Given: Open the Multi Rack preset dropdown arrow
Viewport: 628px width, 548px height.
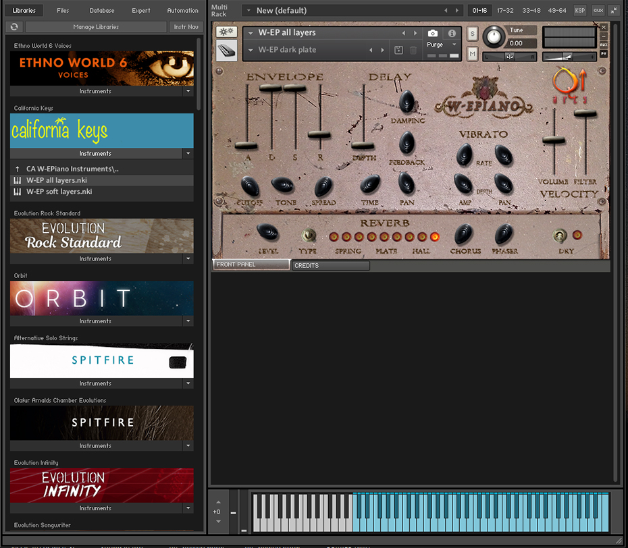Looking at the screenshot, I should coord(248,10).
